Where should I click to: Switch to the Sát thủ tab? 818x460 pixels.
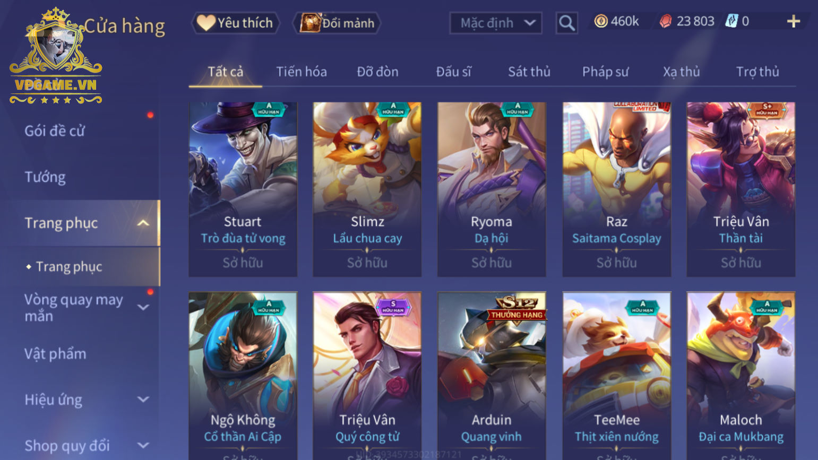click(x=529, y=72)
